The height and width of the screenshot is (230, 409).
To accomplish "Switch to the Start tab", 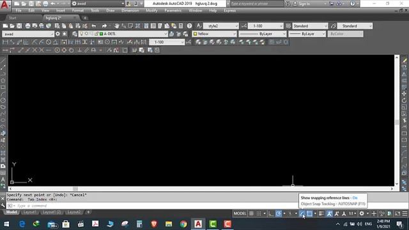I will (13, 18).
